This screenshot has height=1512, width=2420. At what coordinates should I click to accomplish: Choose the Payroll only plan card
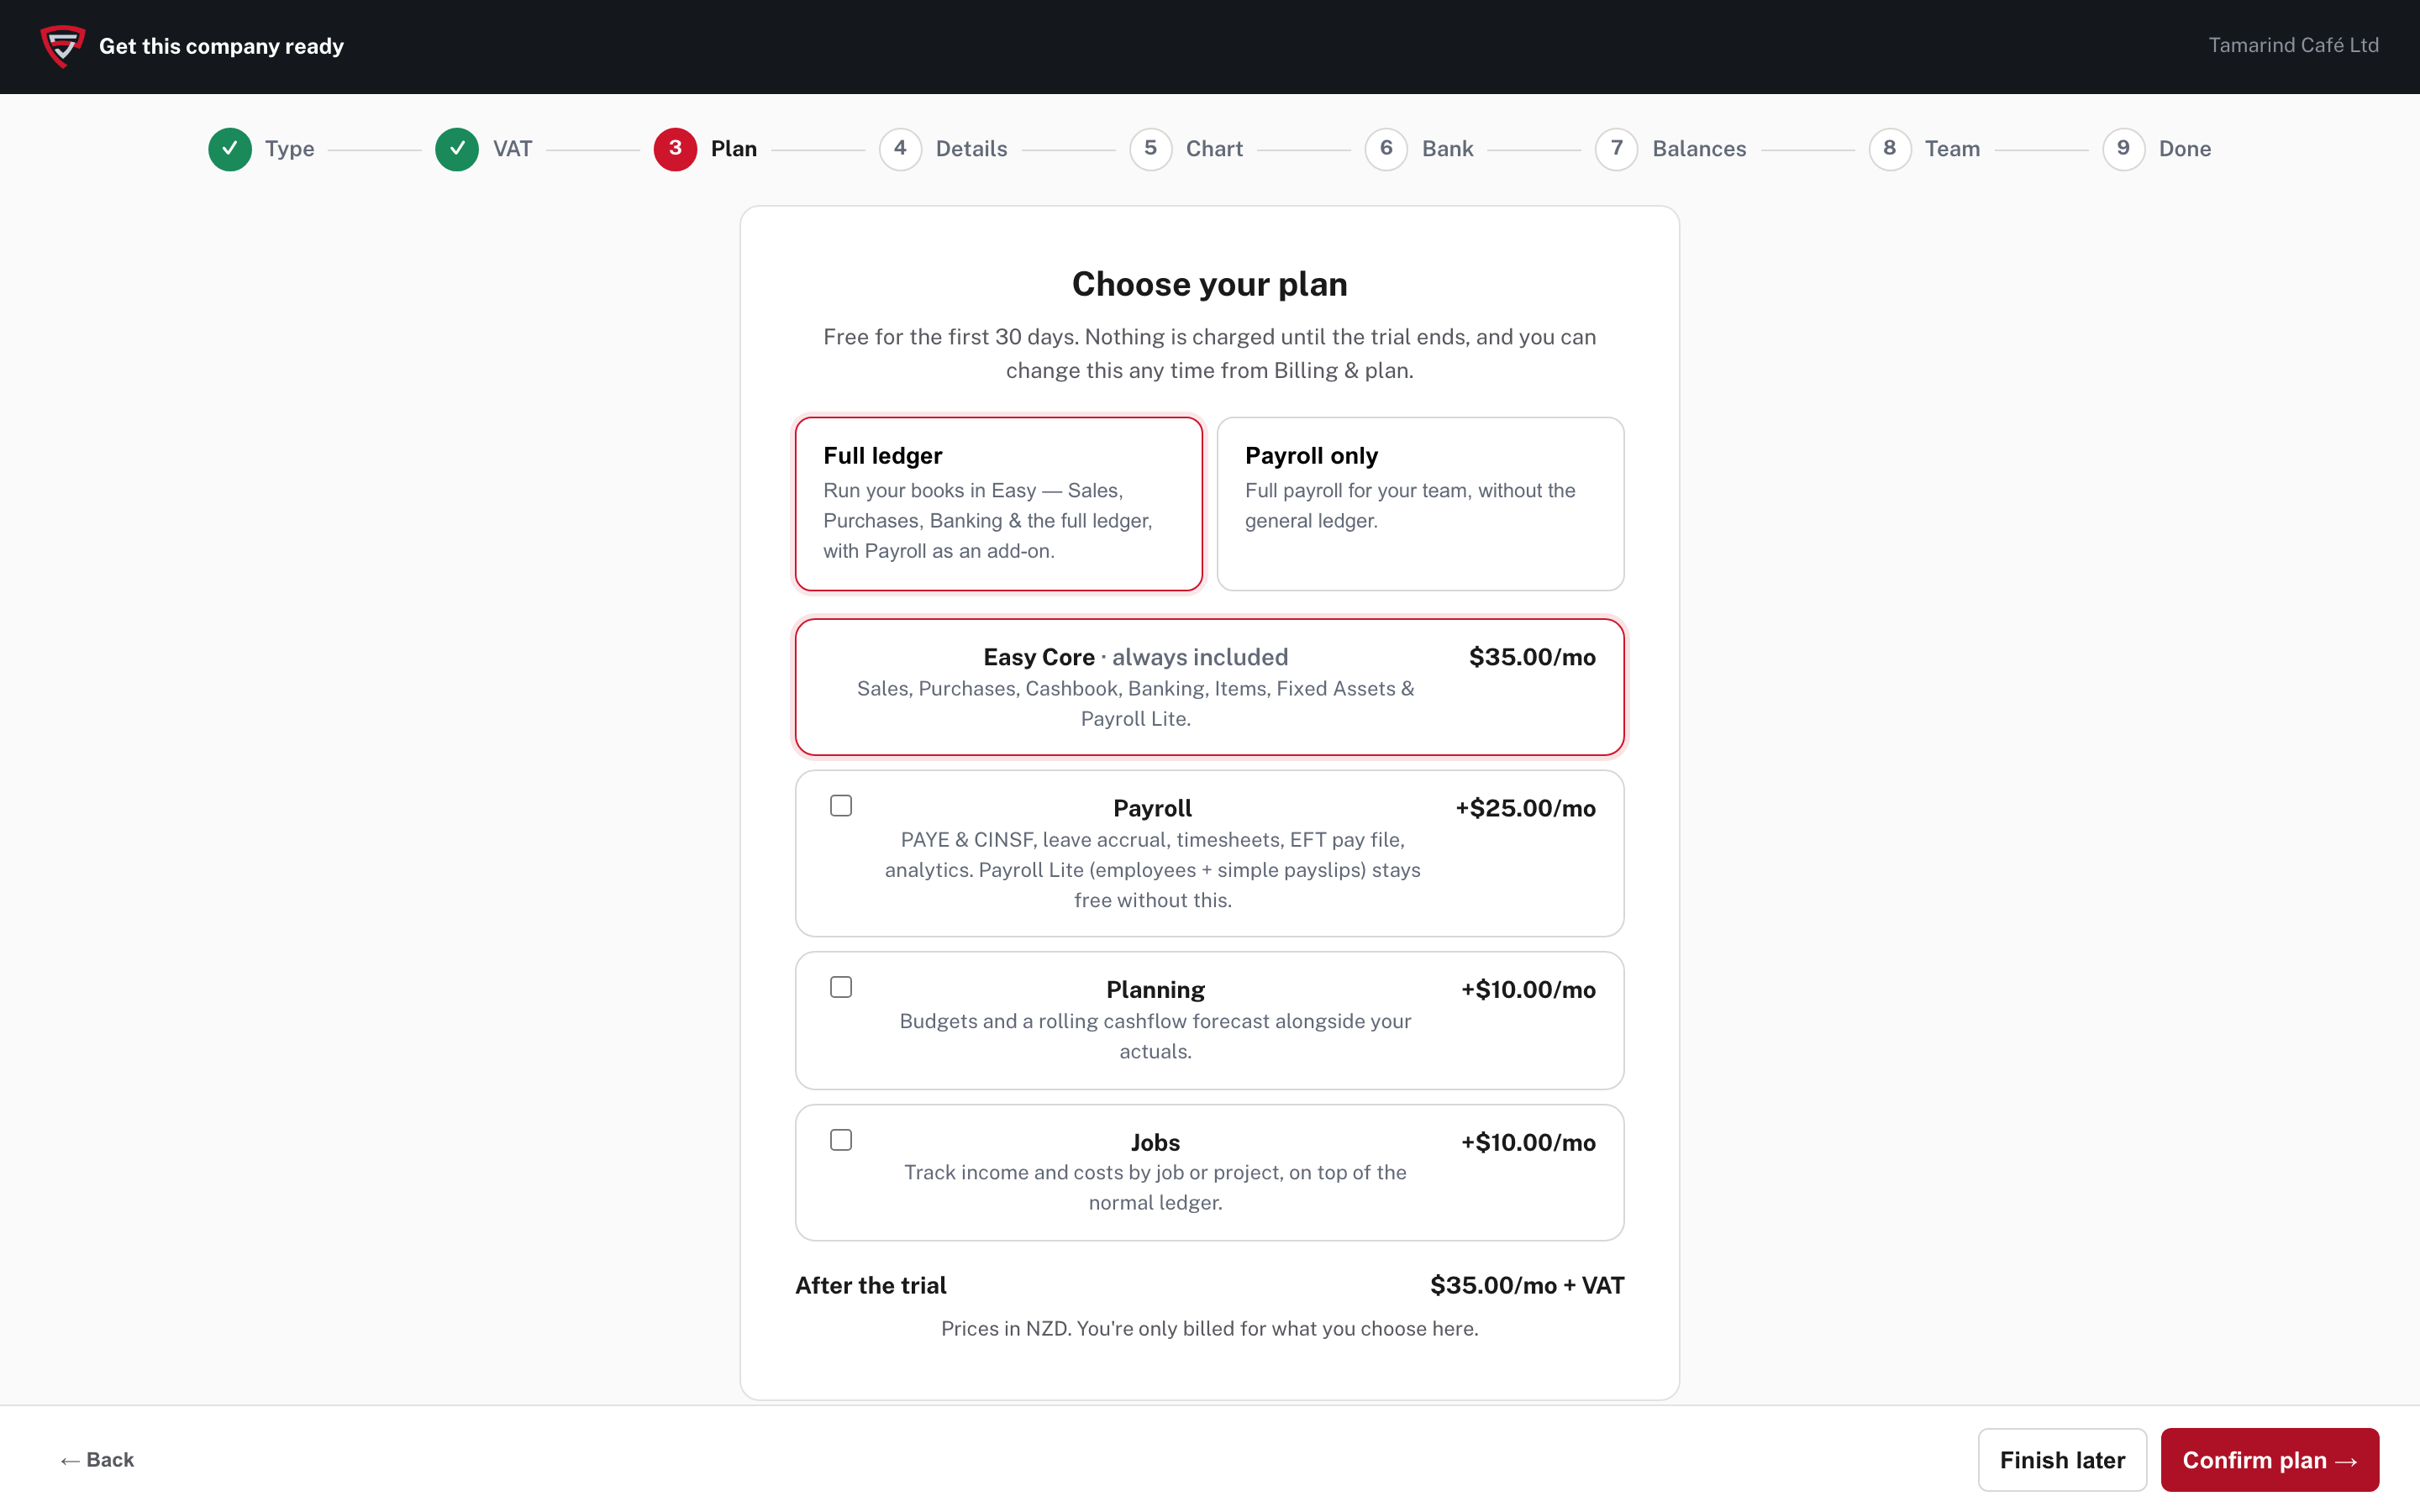tap(1420, 504)
